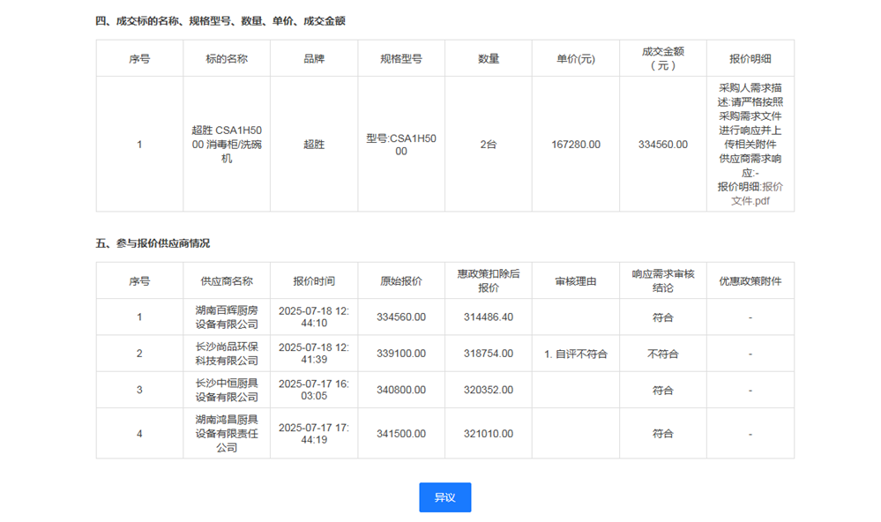This screenshot has width=881, height=522.
Task: Select supplier 长沙尚品环保科技有限公司
Action: point(227,354)
